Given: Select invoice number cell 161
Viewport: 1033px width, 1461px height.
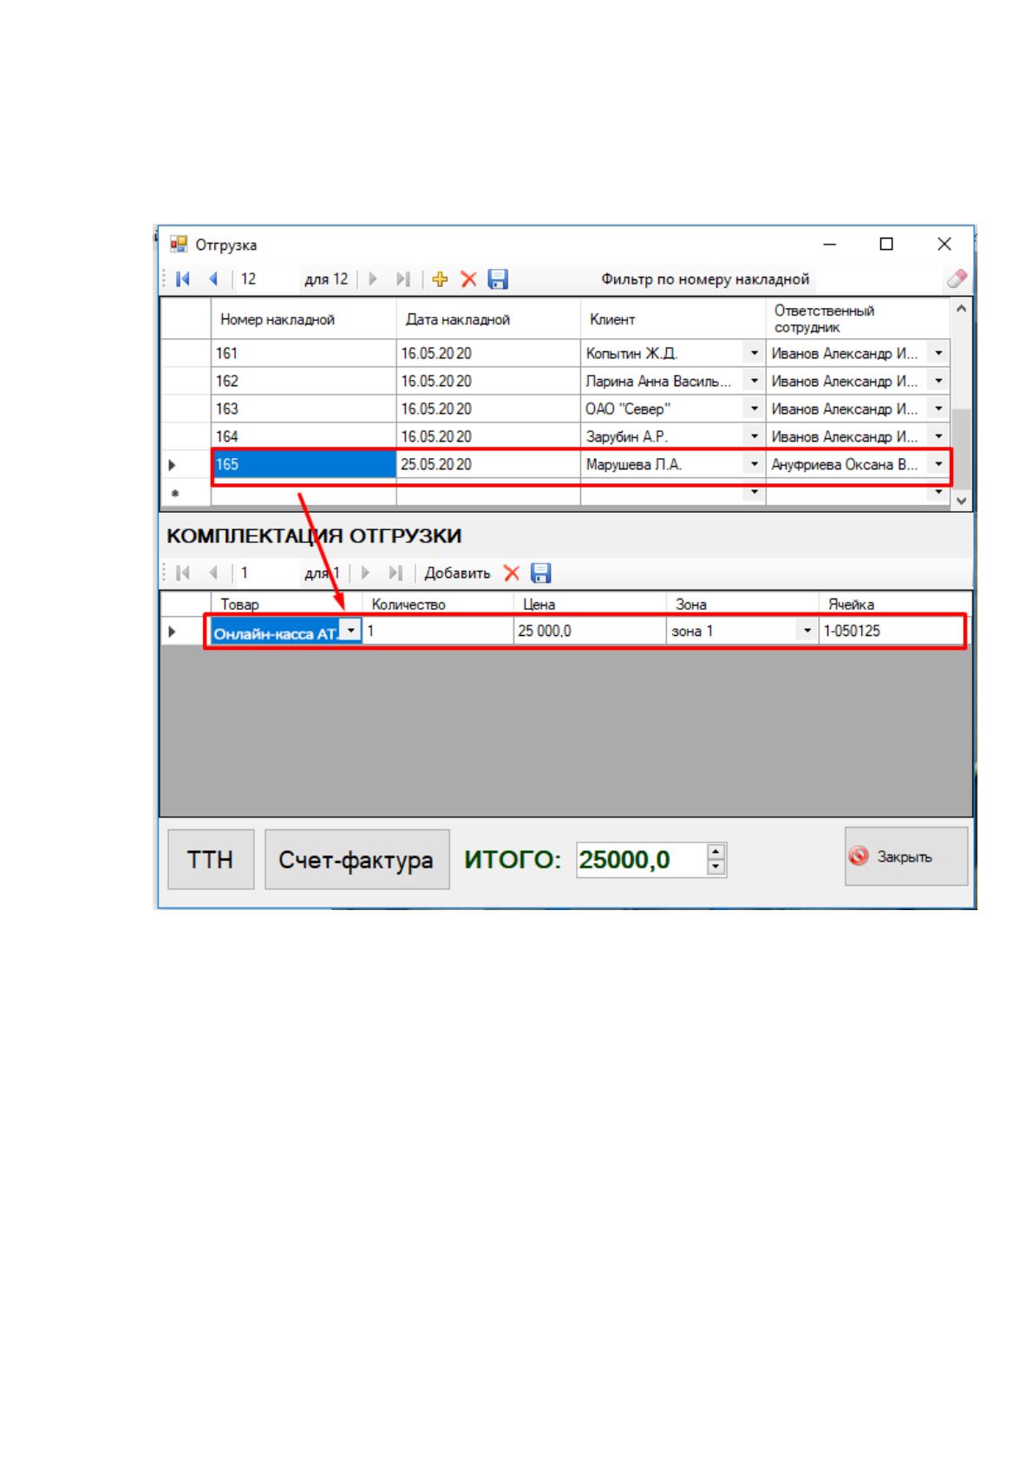Looking at the screenshot, I should click(304, 353).
